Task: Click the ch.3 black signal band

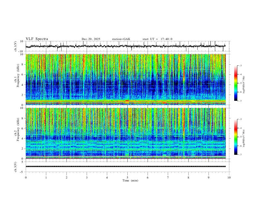Action: point(125,166)
